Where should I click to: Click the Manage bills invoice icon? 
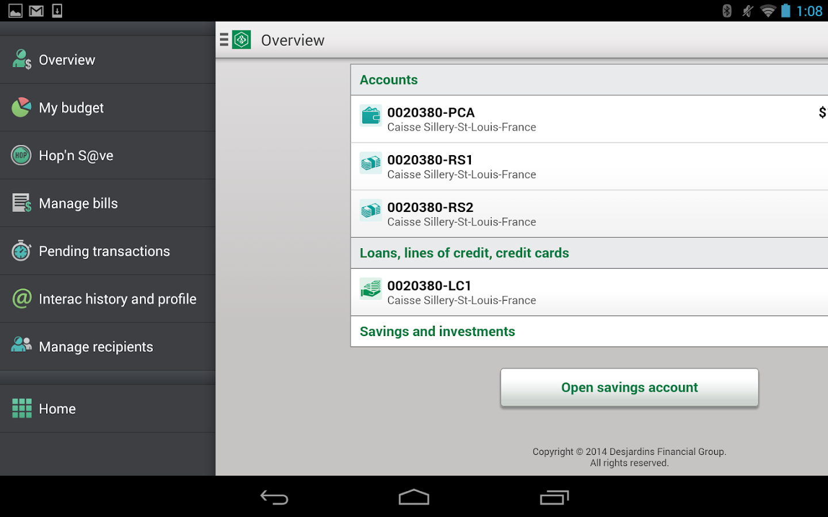(21, 202)
